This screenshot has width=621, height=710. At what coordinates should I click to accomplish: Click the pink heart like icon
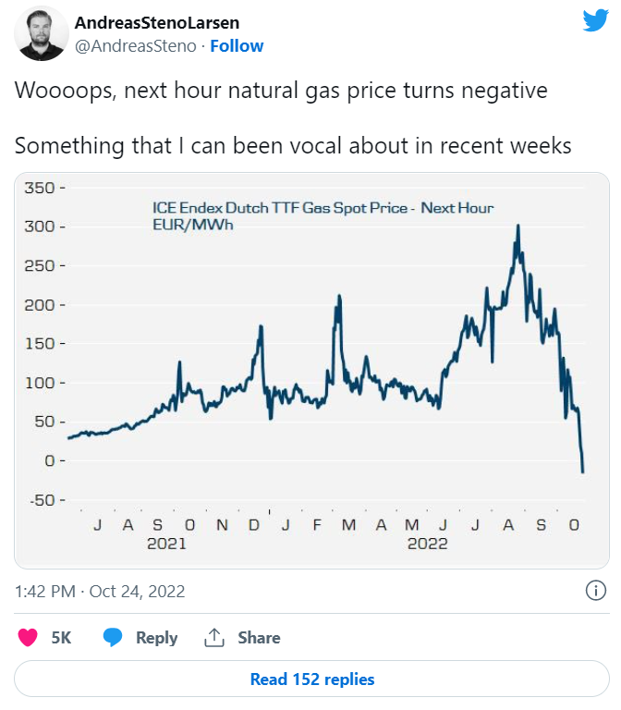28,638
